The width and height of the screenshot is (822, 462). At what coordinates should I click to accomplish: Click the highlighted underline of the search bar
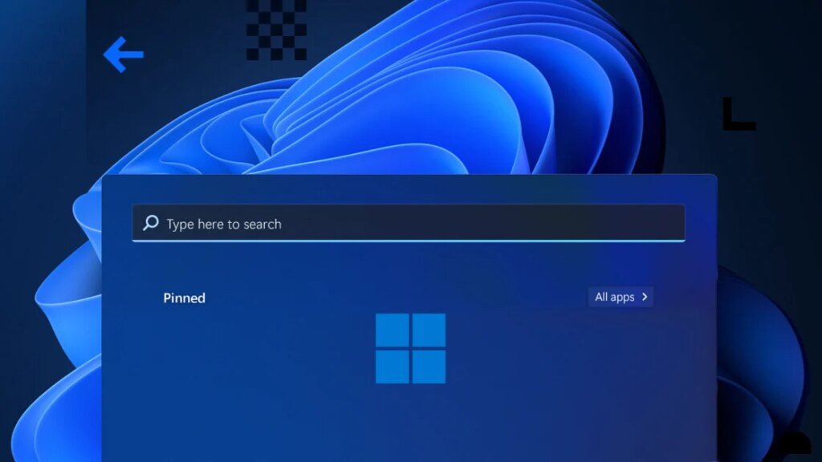(x=408, y=239)
